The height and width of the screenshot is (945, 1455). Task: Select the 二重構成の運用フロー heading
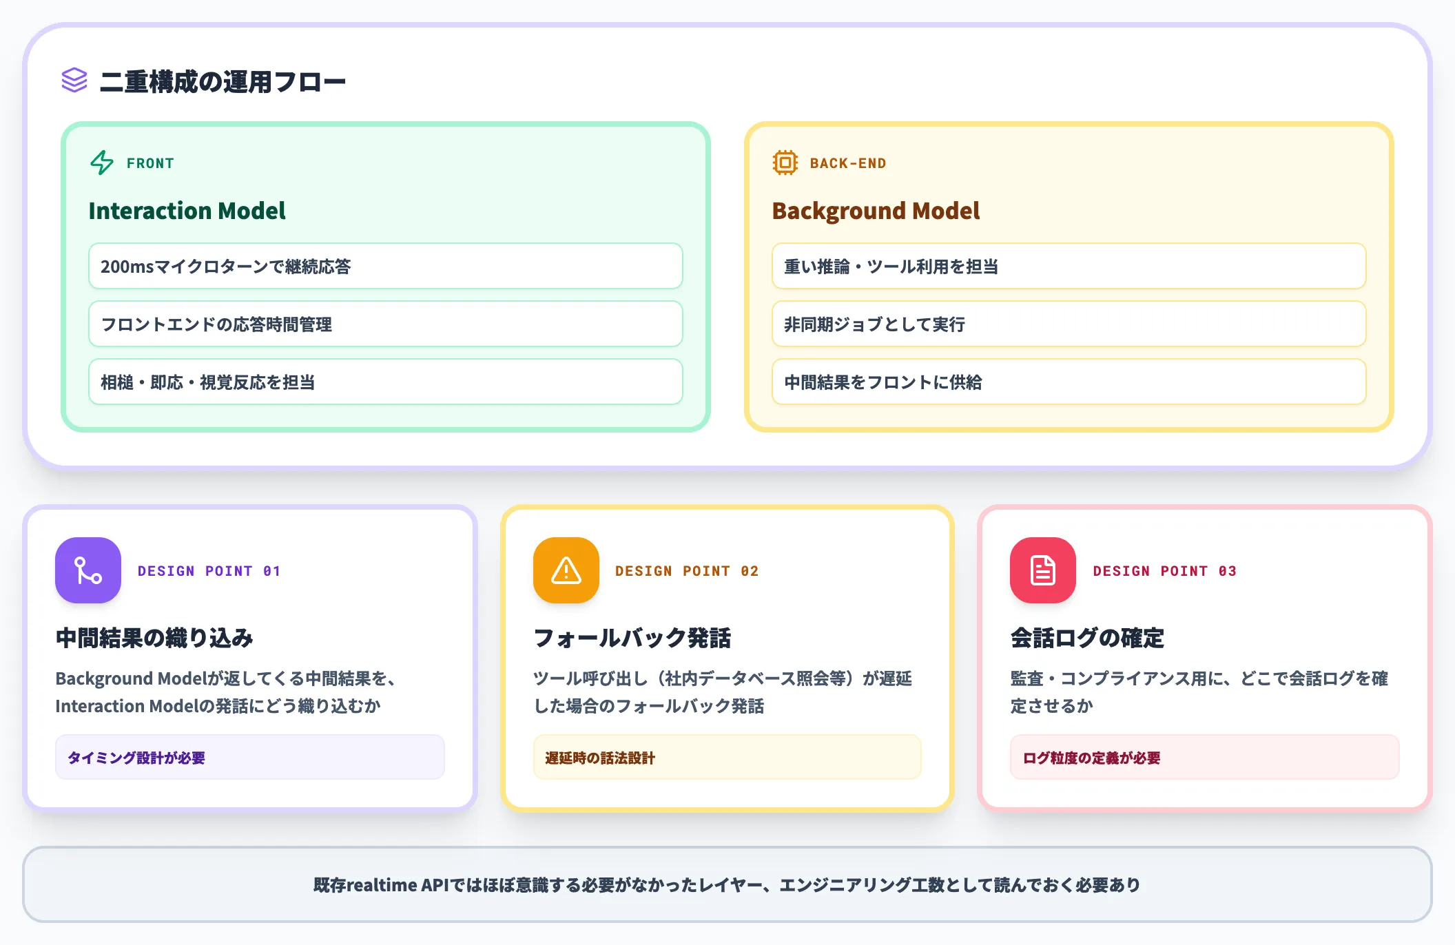click(x=223, y=82)
